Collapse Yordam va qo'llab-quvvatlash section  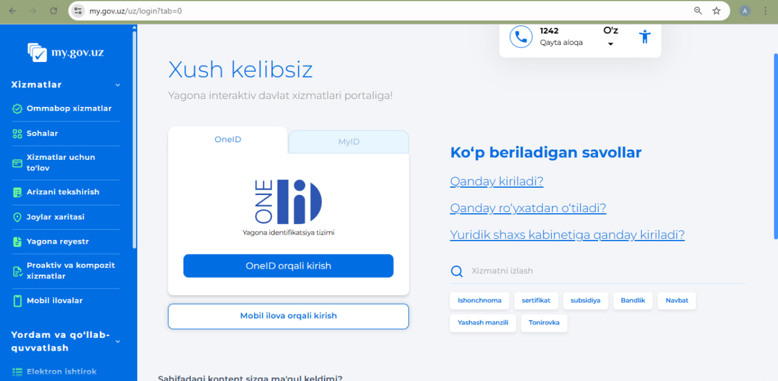coord(118,342)
